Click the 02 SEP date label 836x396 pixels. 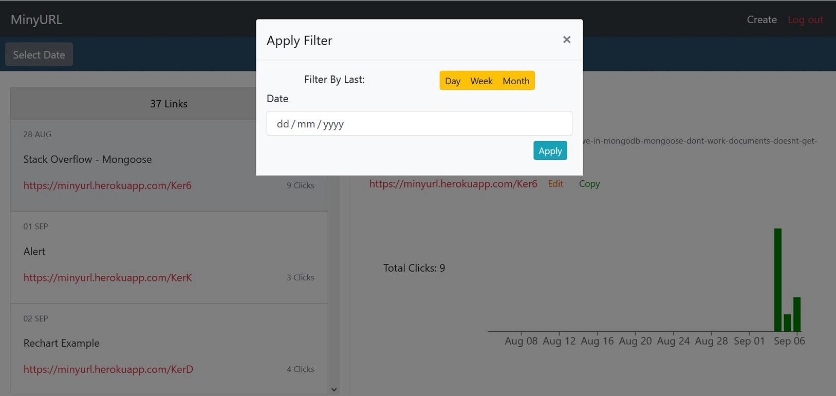point(35,318)
